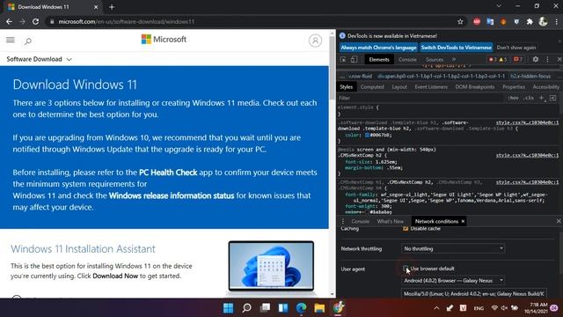
Task: Open File Explorer from taskbar
Action: tap(319, 308)
